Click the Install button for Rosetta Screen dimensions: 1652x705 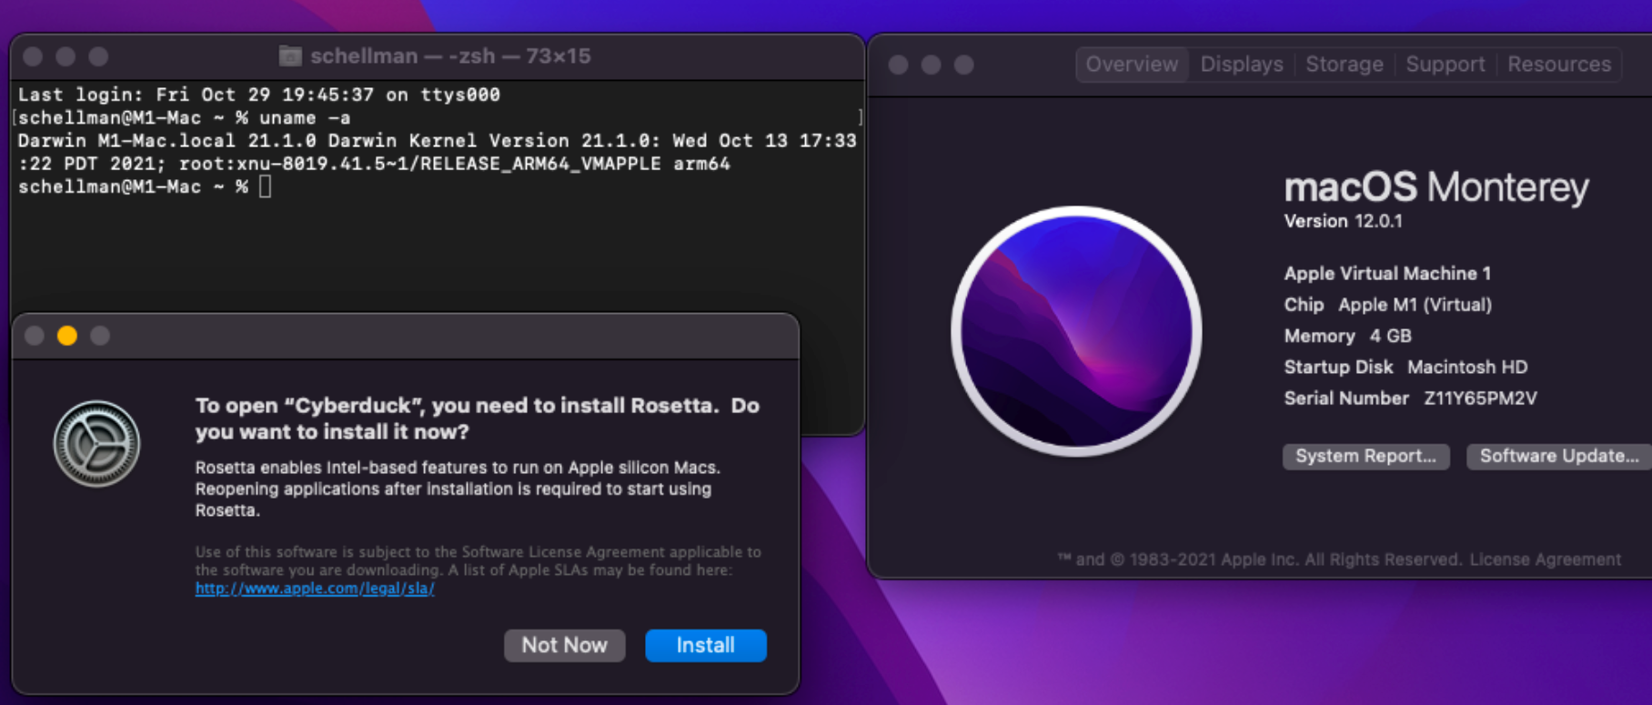coord(705,645)
